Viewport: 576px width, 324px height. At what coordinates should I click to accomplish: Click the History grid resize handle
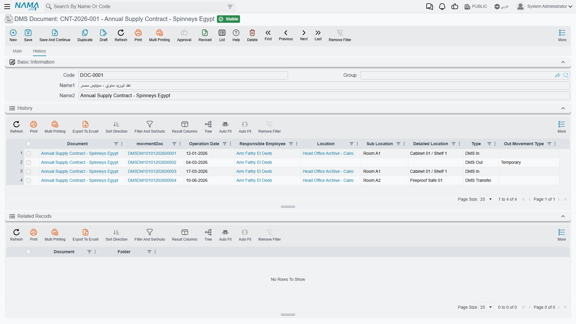[x=288, y=207]
